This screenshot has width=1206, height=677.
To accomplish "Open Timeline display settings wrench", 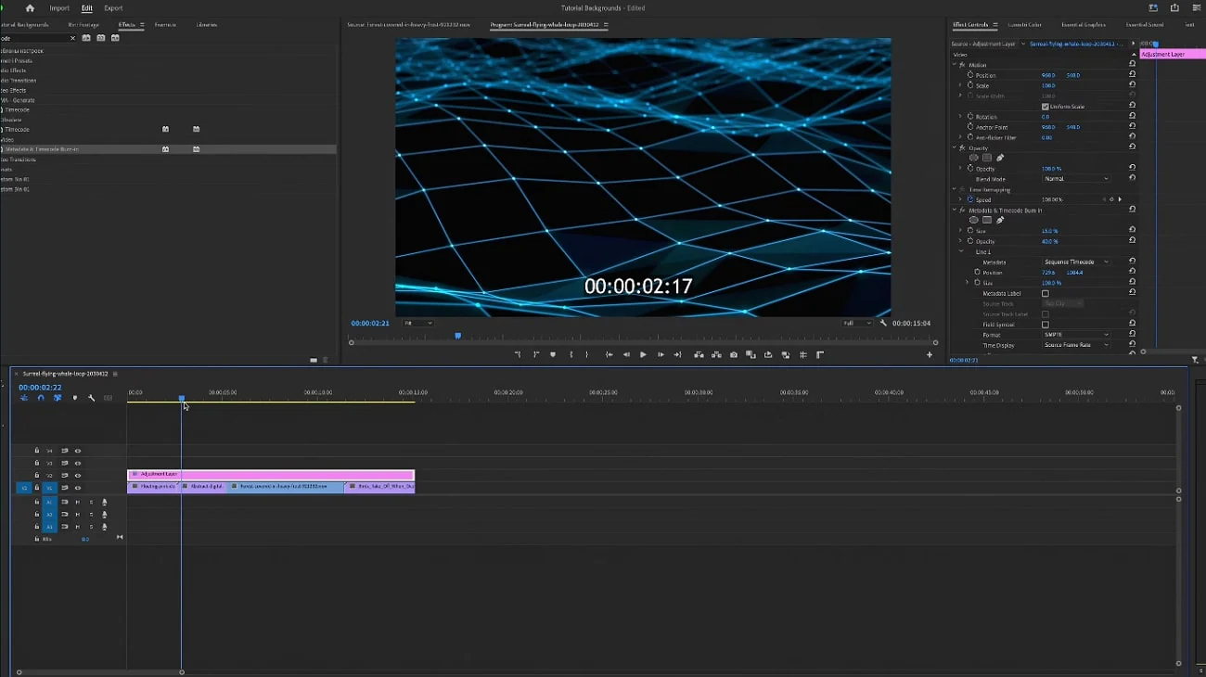I will [x=92, y=398].
